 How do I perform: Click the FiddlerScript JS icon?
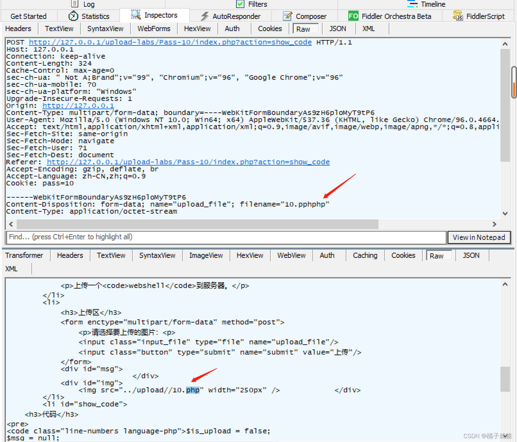(x=458, y=16)
